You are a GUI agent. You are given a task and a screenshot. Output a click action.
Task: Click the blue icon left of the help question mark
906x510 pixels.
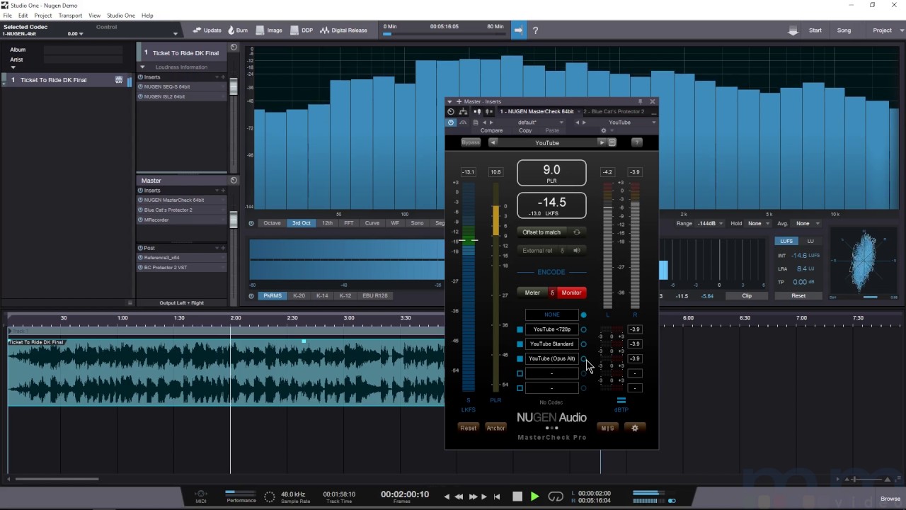[519, 30]
